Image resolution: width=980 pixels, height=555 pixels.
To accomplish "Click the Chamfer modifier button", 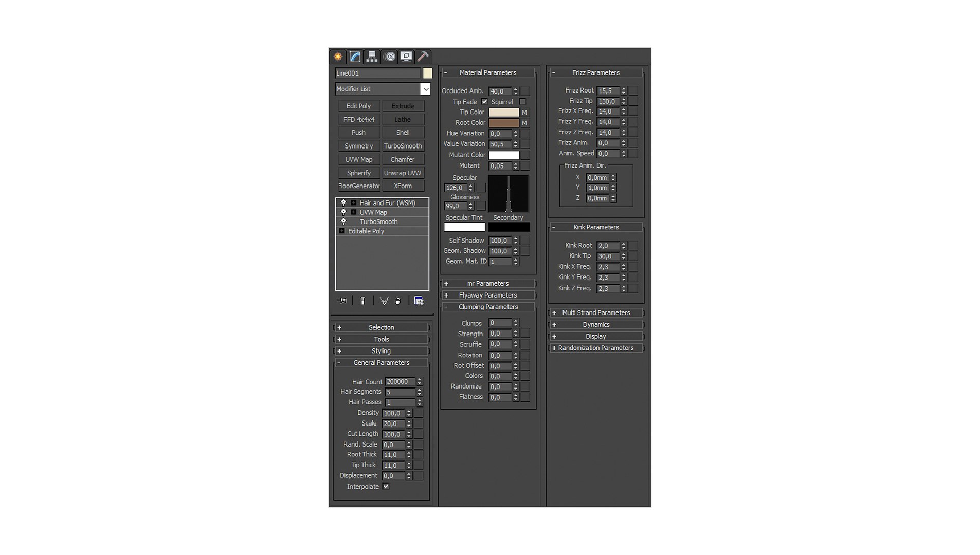I will point(403,159).
